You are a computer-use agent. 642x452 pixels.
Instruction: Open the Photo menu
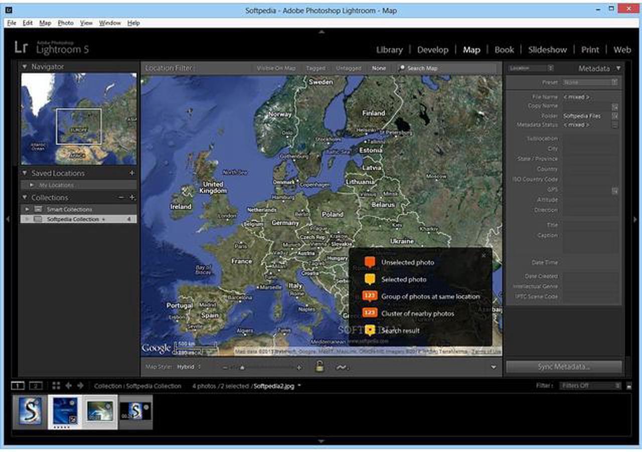(x=66, y=23)
